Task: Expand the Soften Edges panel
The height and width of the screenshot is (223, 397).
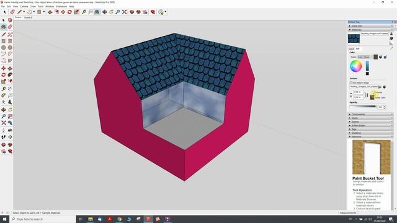Action: 370,125
